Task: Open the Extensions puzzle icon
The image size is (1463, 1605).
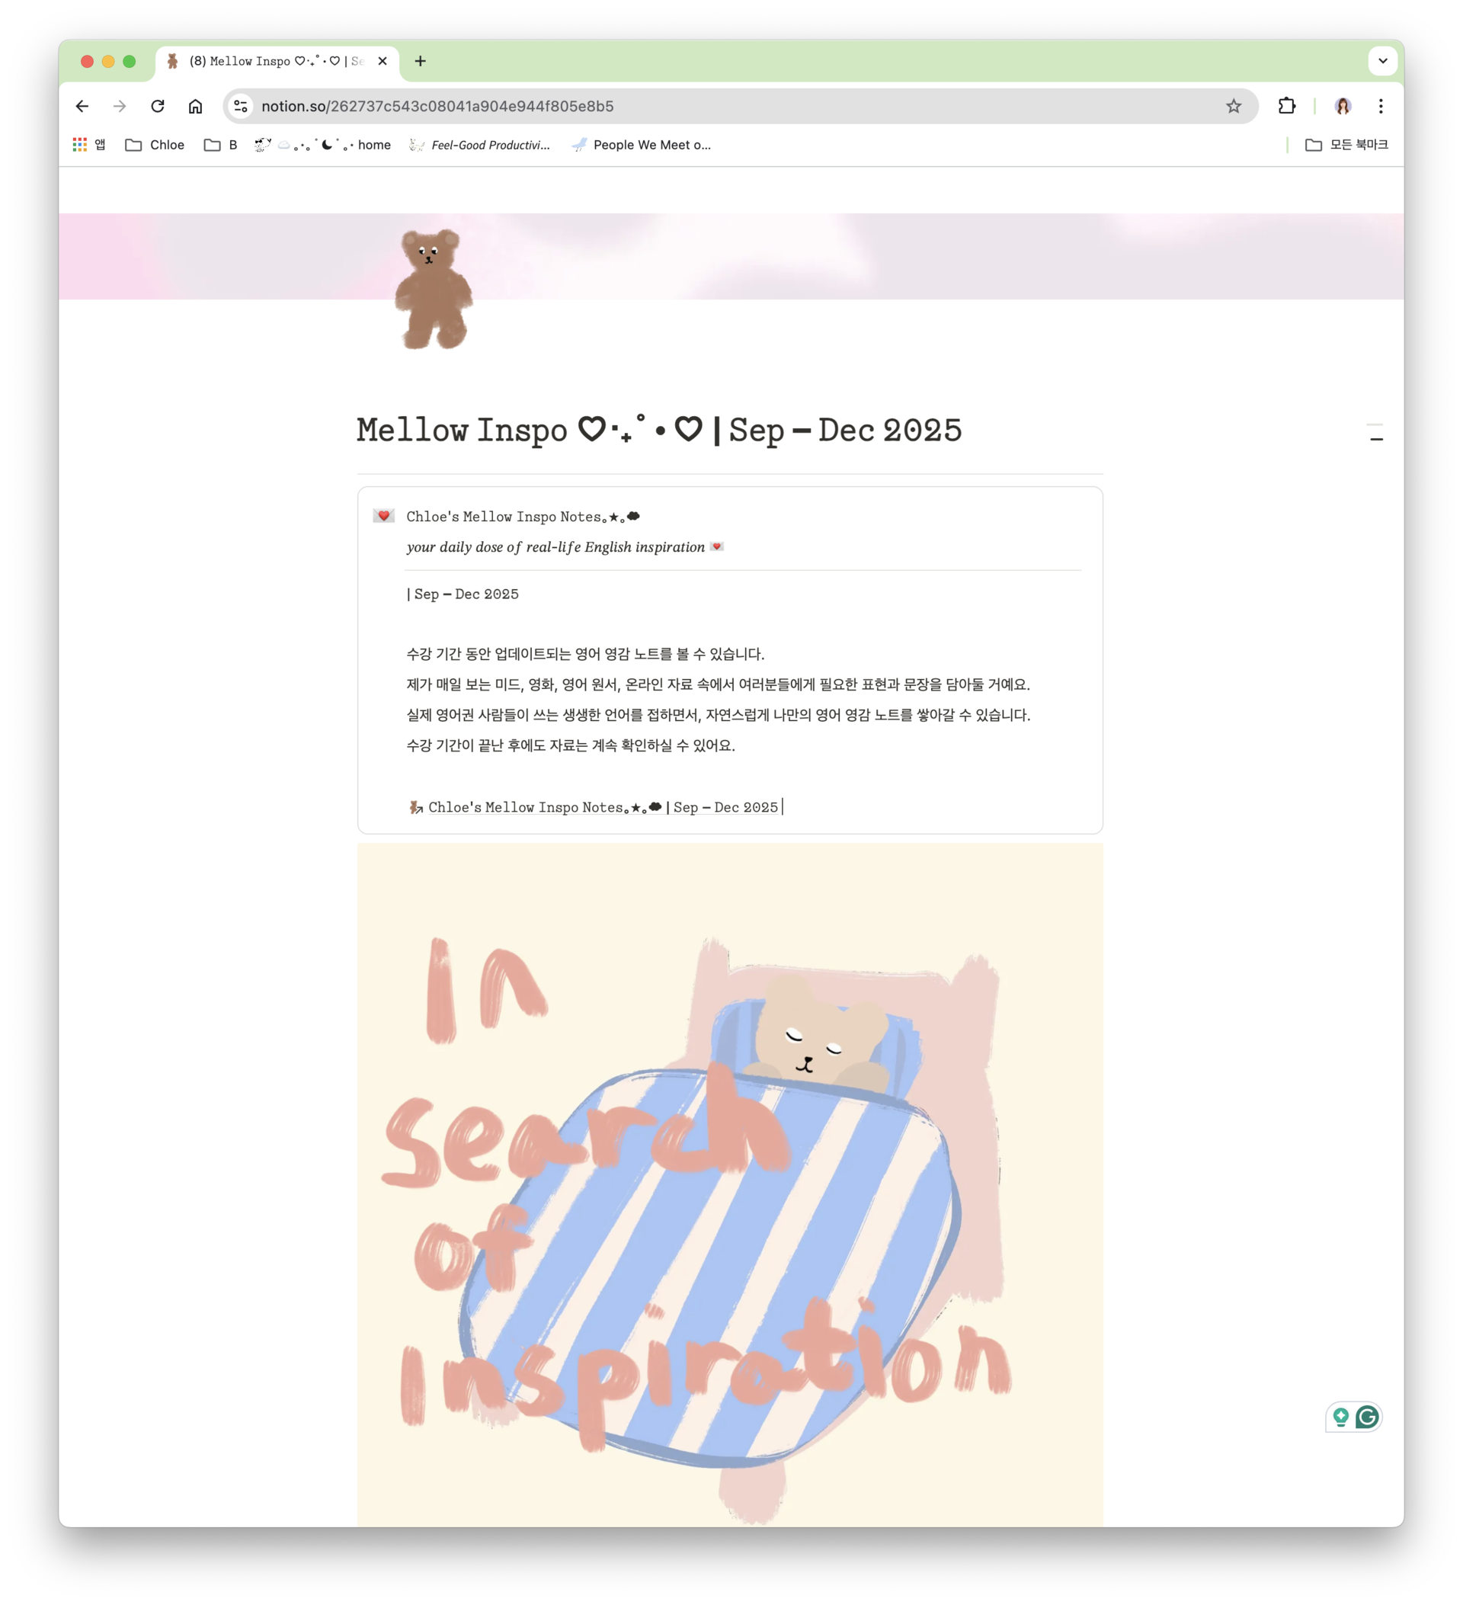Action: [1286, 106]
